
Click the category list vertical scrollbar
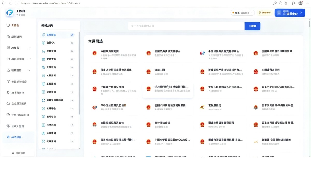79,74
